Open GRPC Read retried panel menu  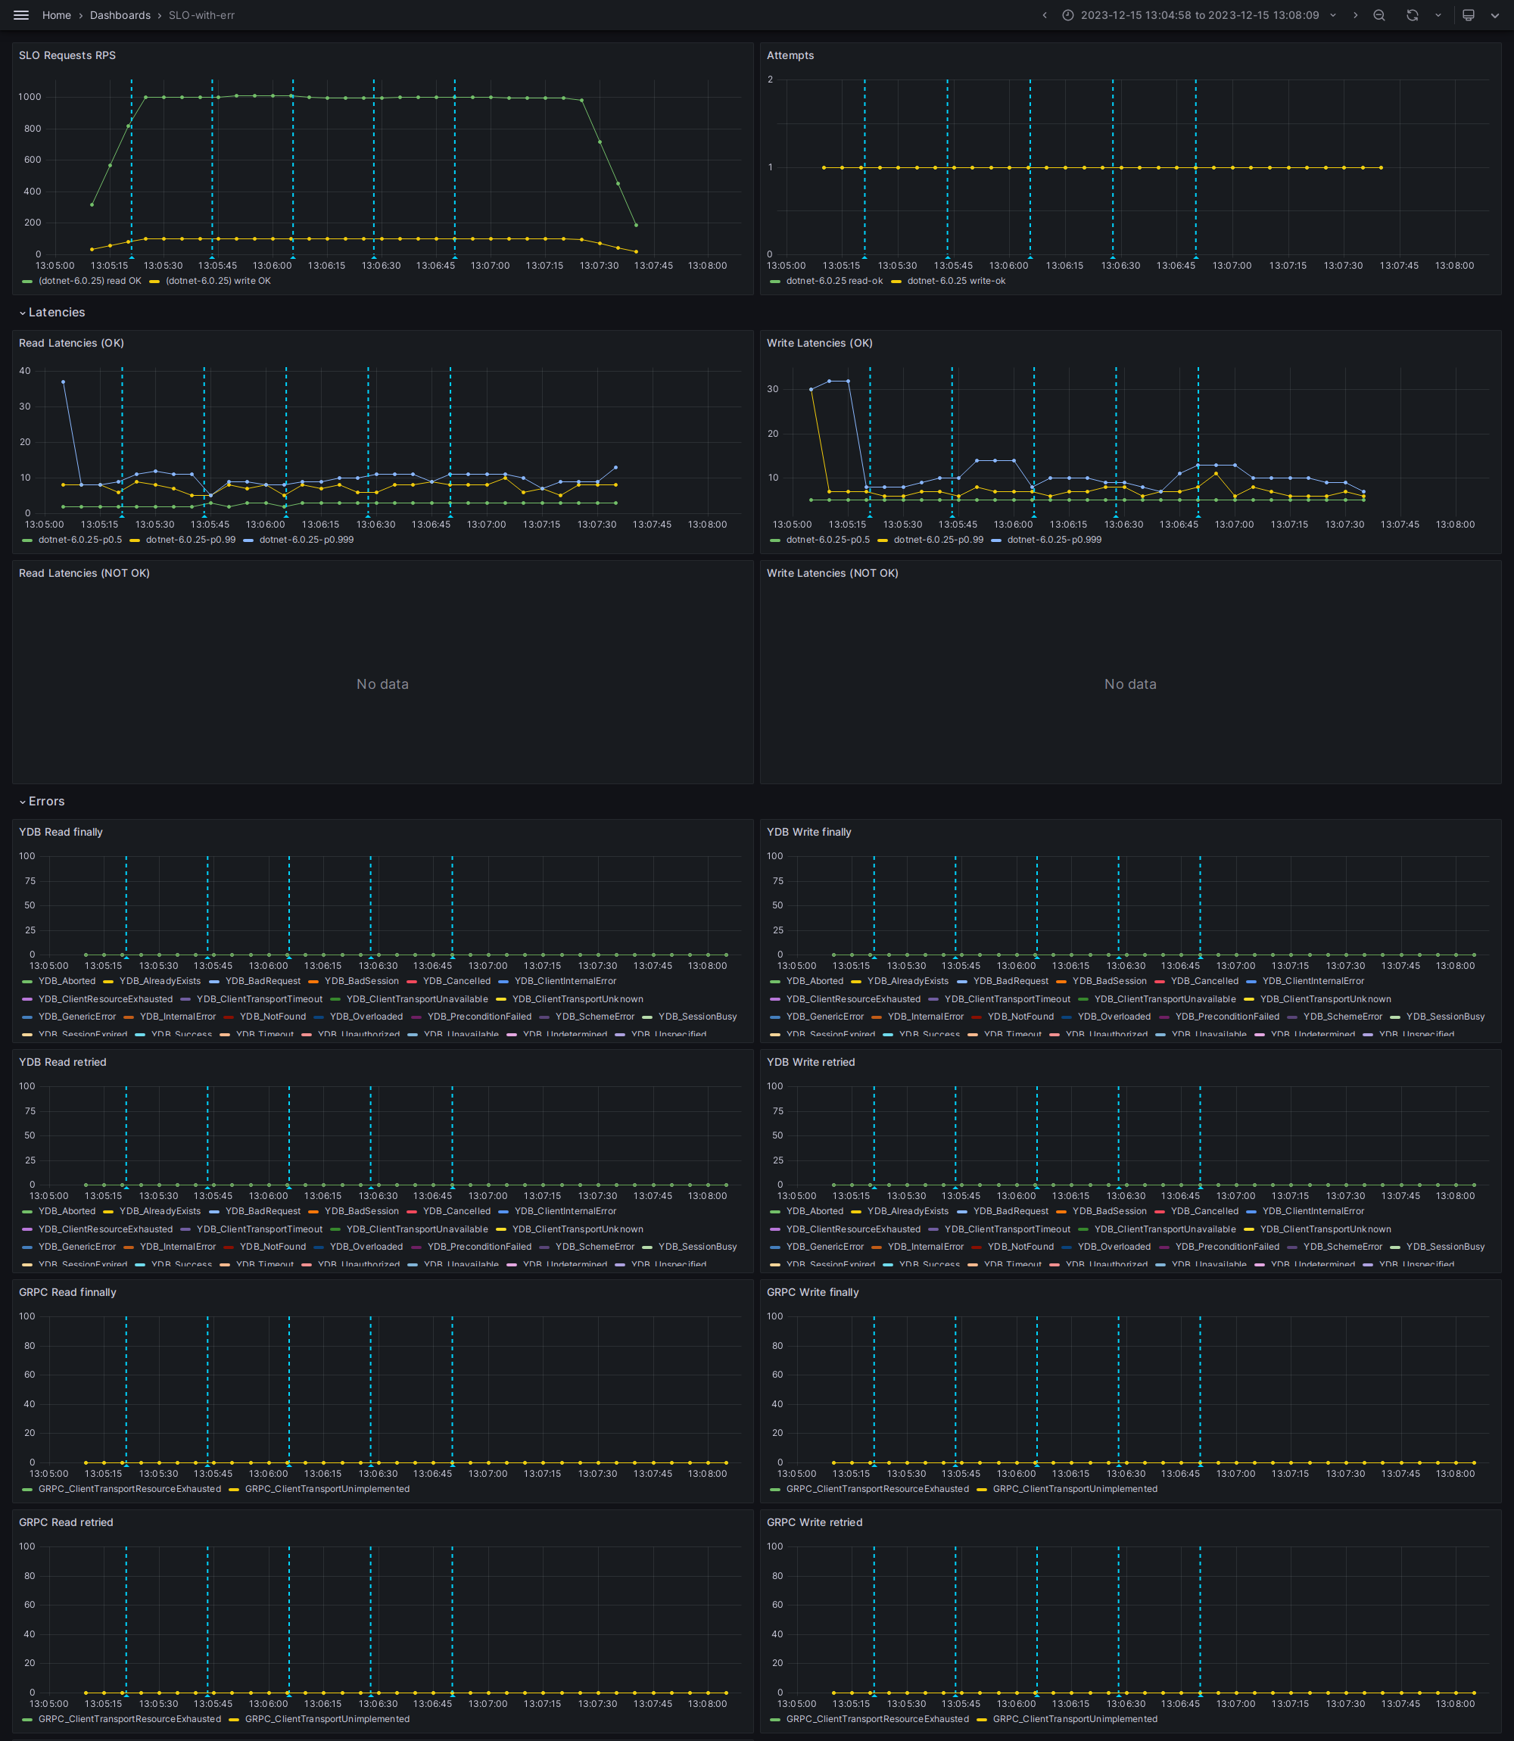(66, 1523)
